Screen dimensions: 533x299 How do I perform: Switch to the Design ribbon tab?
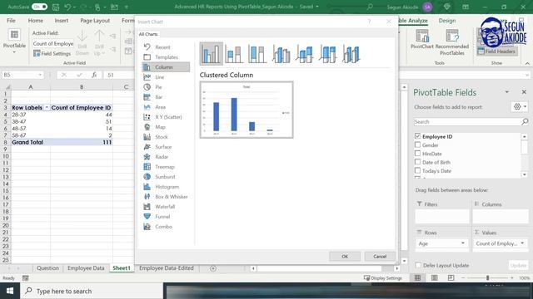point(447,21)
